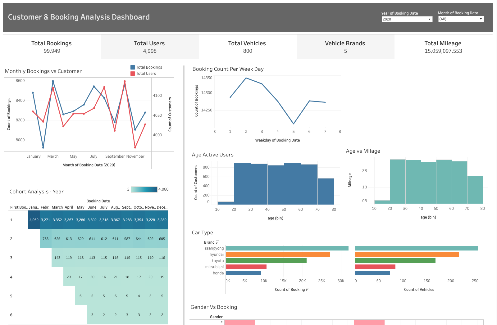The image size is (497, 325).
Task: Select the 10–20 age bar in Age Active Users
Action: tap(226, 203)
